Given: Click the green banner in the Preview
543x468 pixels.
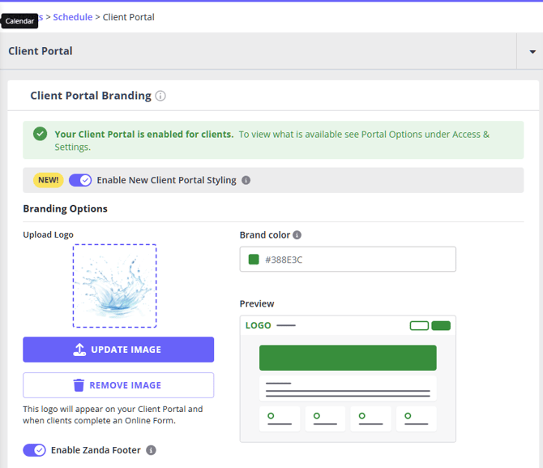Looking at the screenshot, I should coord(348,358).
